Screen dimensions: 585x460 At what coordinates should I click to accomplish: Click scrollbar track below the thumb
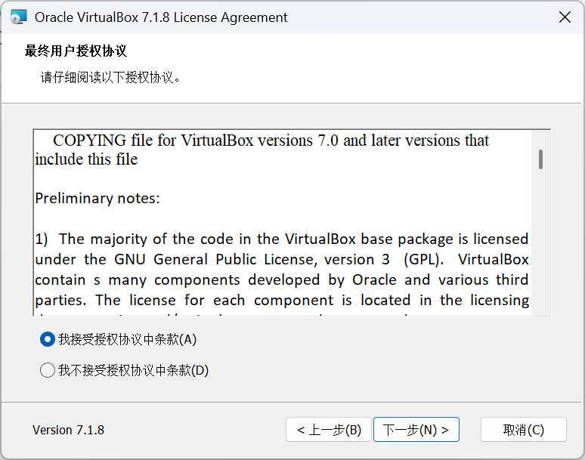(541, 242)
